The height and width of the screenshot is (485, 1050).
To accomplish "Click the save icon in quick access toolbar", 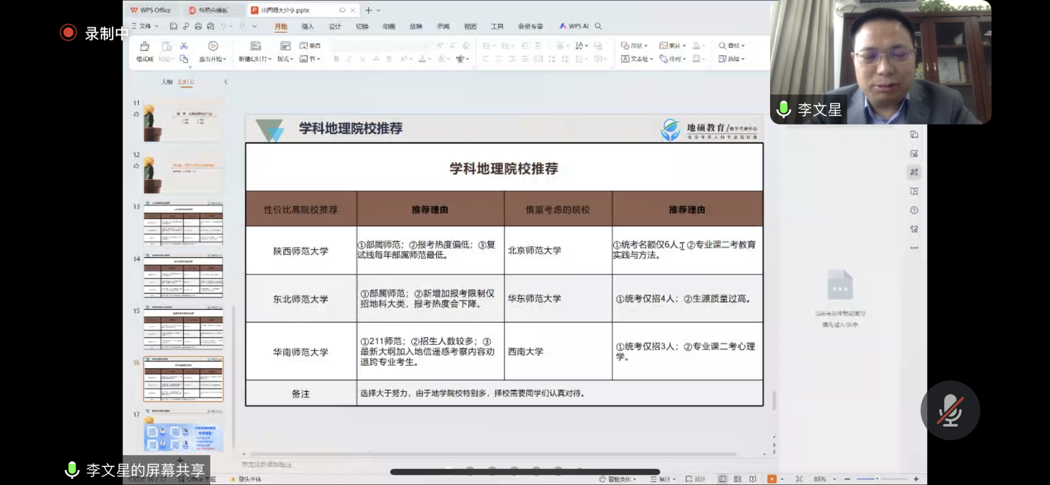I will [173, 26].
